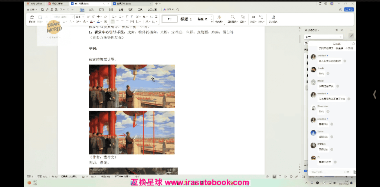
Task: Open the WPS Office home tab
Action: click(35, 4)
